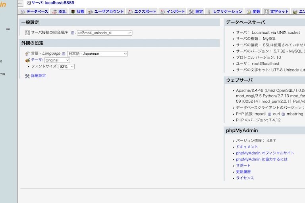This screenshot has width=305, height=203.
Task: Switch to the 文字セット tab
Action: (276, 11)
